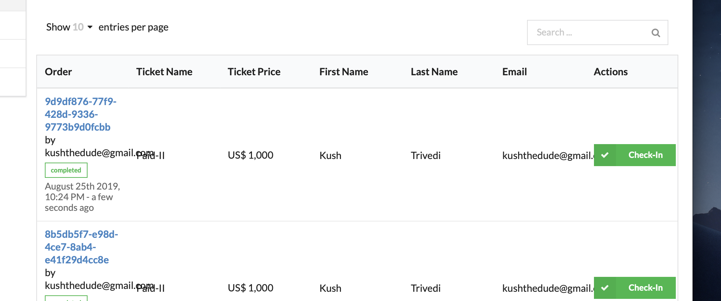721x301 pixels.
Task: Sort by the First Name column header
Action: tap(343, 72)
